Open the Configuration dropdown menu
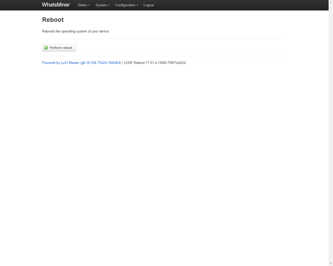 127,5
